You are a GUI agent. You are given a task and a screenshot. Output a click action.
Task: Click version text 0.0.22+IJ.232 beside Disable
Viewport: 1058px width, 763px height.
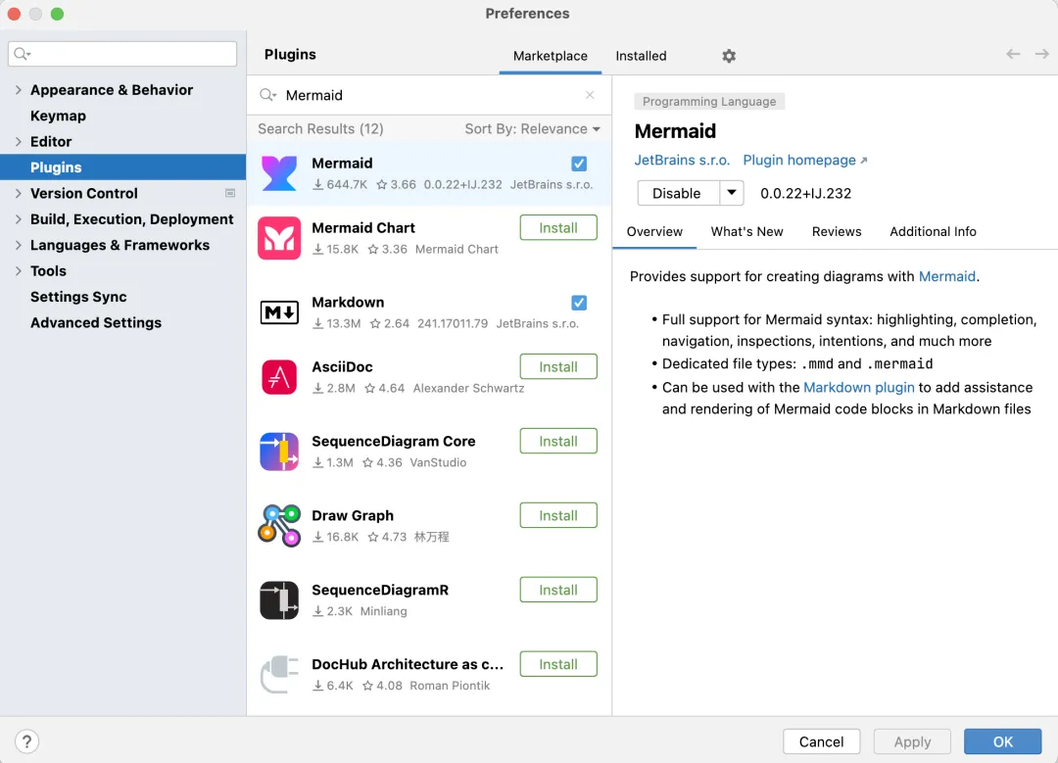[805, 194]
